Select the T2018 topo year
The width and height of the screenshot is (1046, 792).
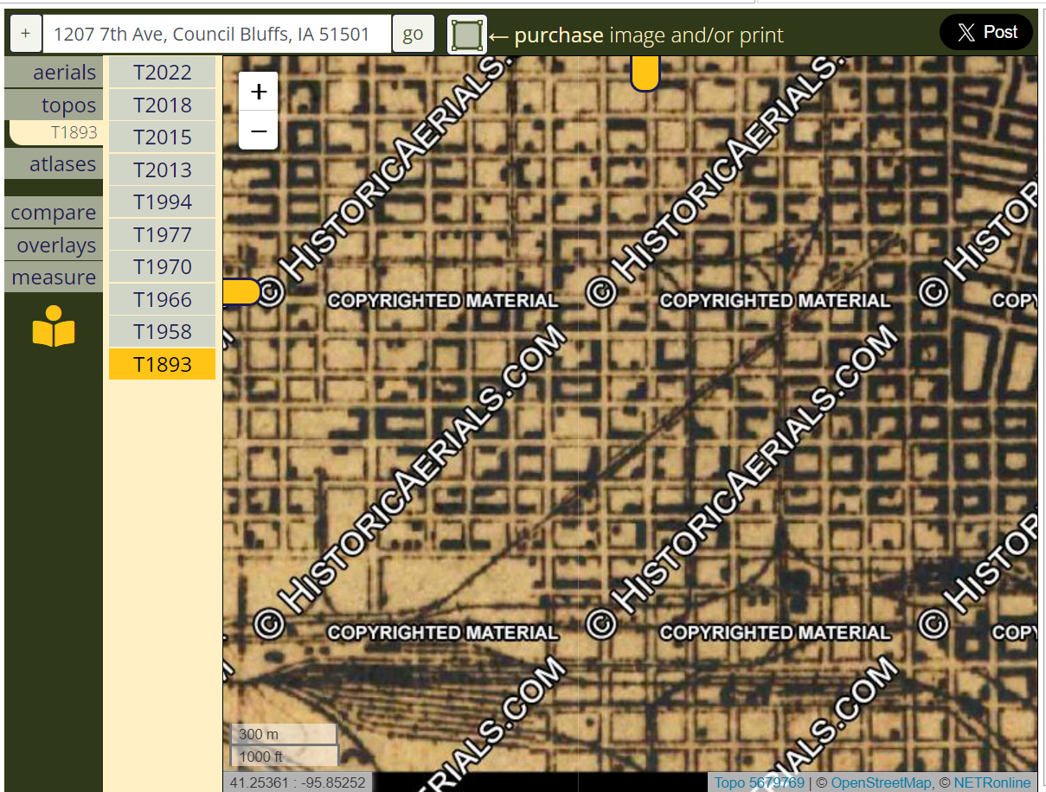tap(163, 105)
